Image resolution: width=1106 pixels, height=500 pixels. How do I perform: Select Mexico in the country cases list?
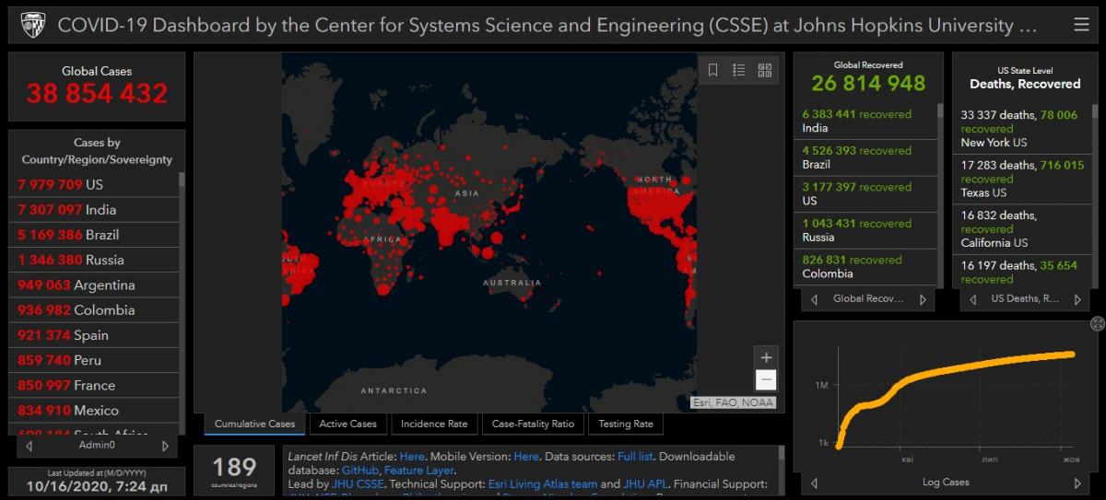click(x=96, y=411)
